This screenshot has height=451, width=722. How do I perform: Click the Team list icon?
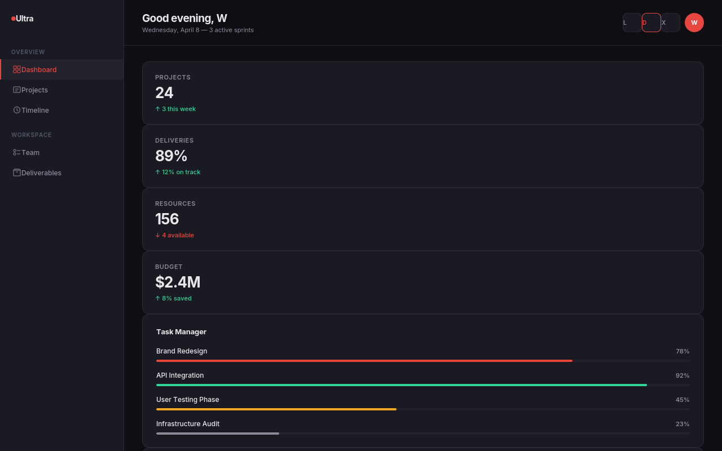click(x=17, y=152)
